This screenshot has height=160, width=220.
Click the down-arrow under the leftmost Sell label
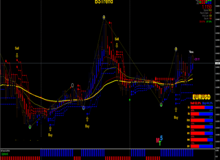tap(17, 55)
